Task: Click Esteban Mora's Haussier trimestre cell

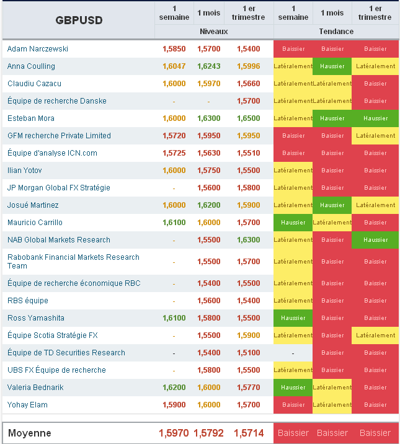Action: click(x=375, y=118)
